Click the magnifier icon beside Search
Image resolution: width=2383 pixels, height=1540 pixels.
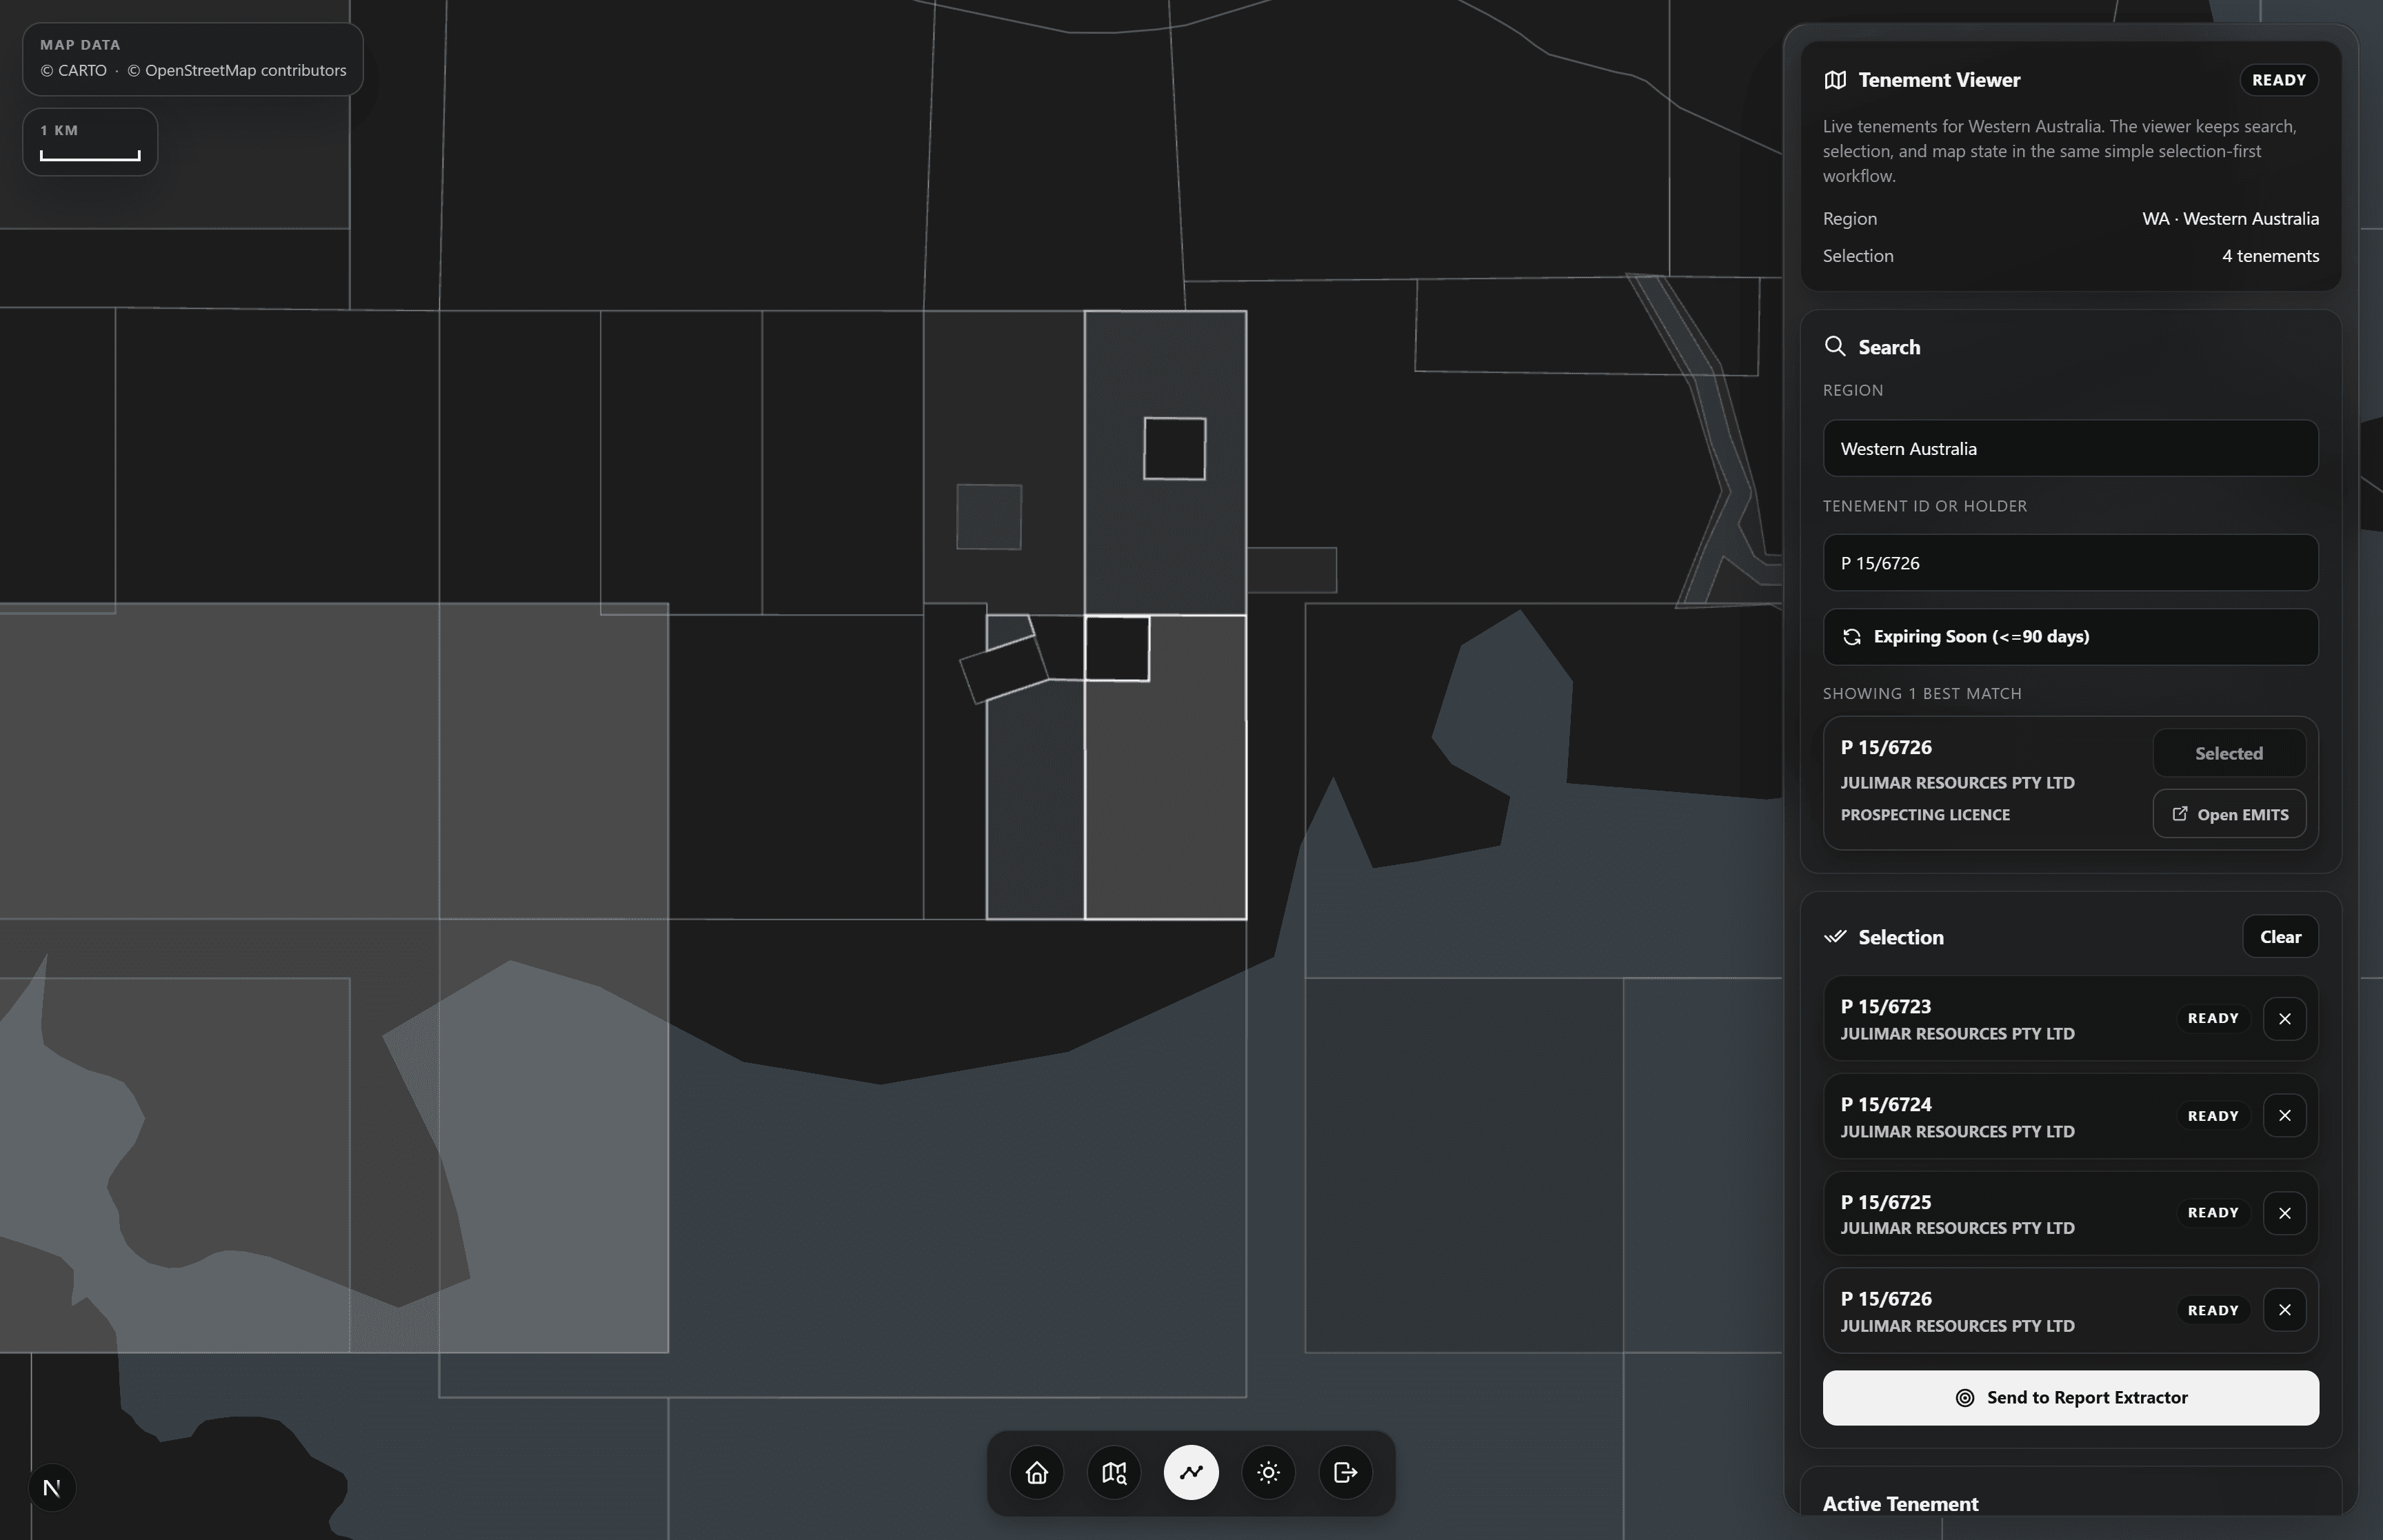[1837, 345]
